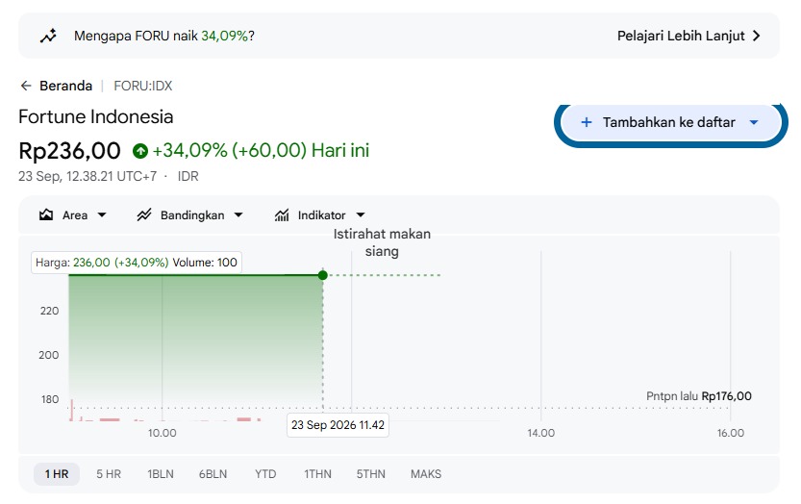Click the Indikator chart icon

[282, 215]
